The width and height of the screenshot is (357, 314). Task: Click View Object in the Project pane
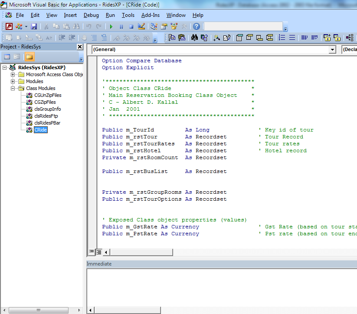click(16, 57)
